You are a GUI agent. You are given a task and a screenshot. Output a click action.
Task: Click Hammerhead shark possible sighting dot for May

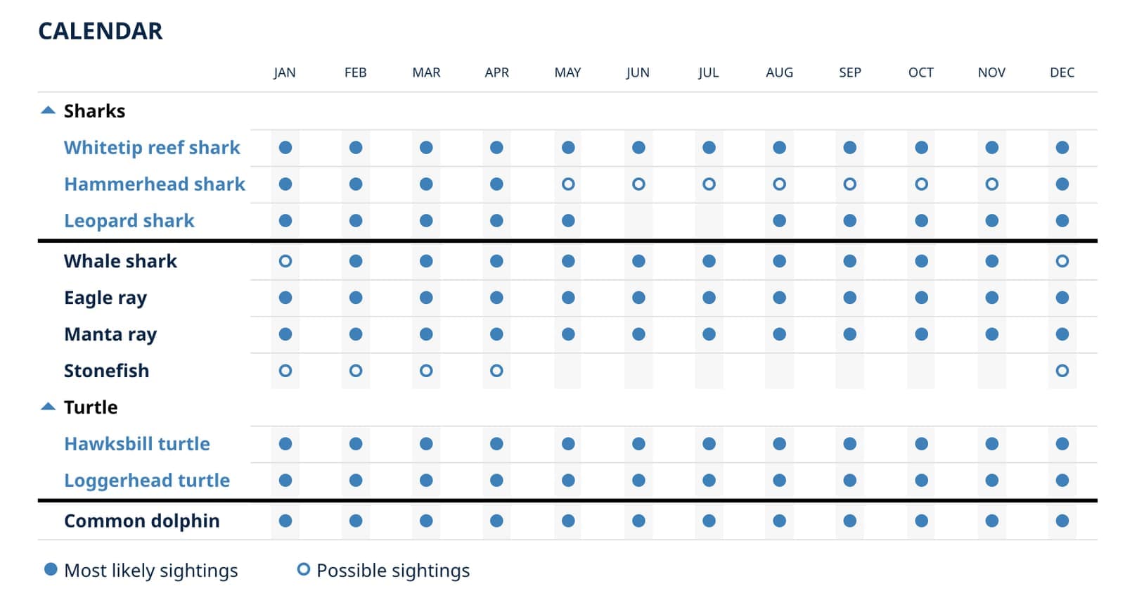tap(568, 184)
